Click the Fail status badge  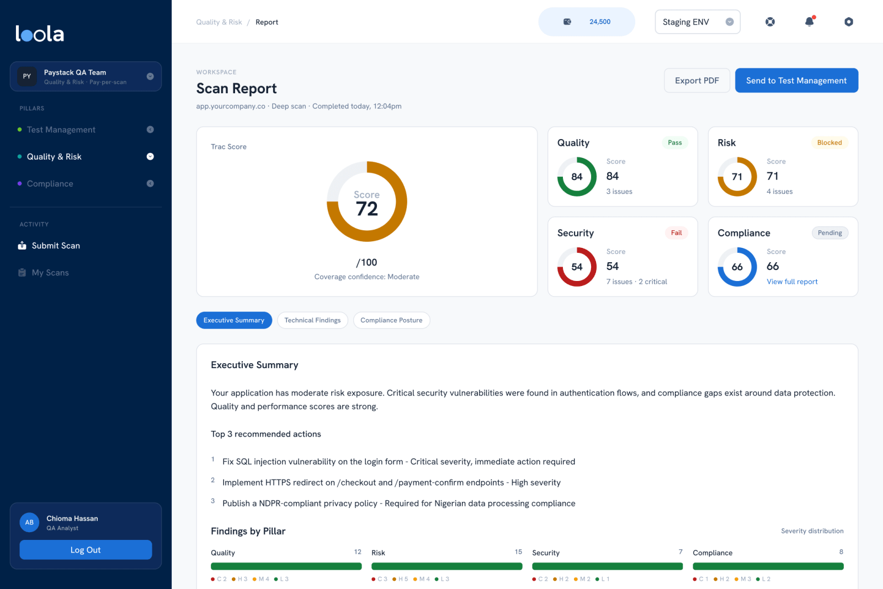676,233
